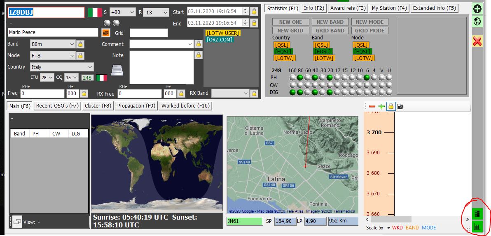The image size is (491, 236).
Task: Open the R signal report dropdown
Action: (x=165, y=12)
